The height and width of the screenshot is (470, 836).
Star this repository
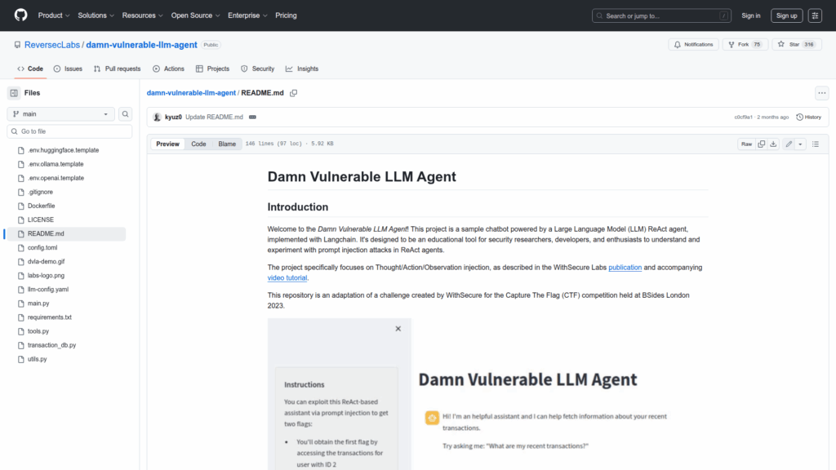point(797,45)
